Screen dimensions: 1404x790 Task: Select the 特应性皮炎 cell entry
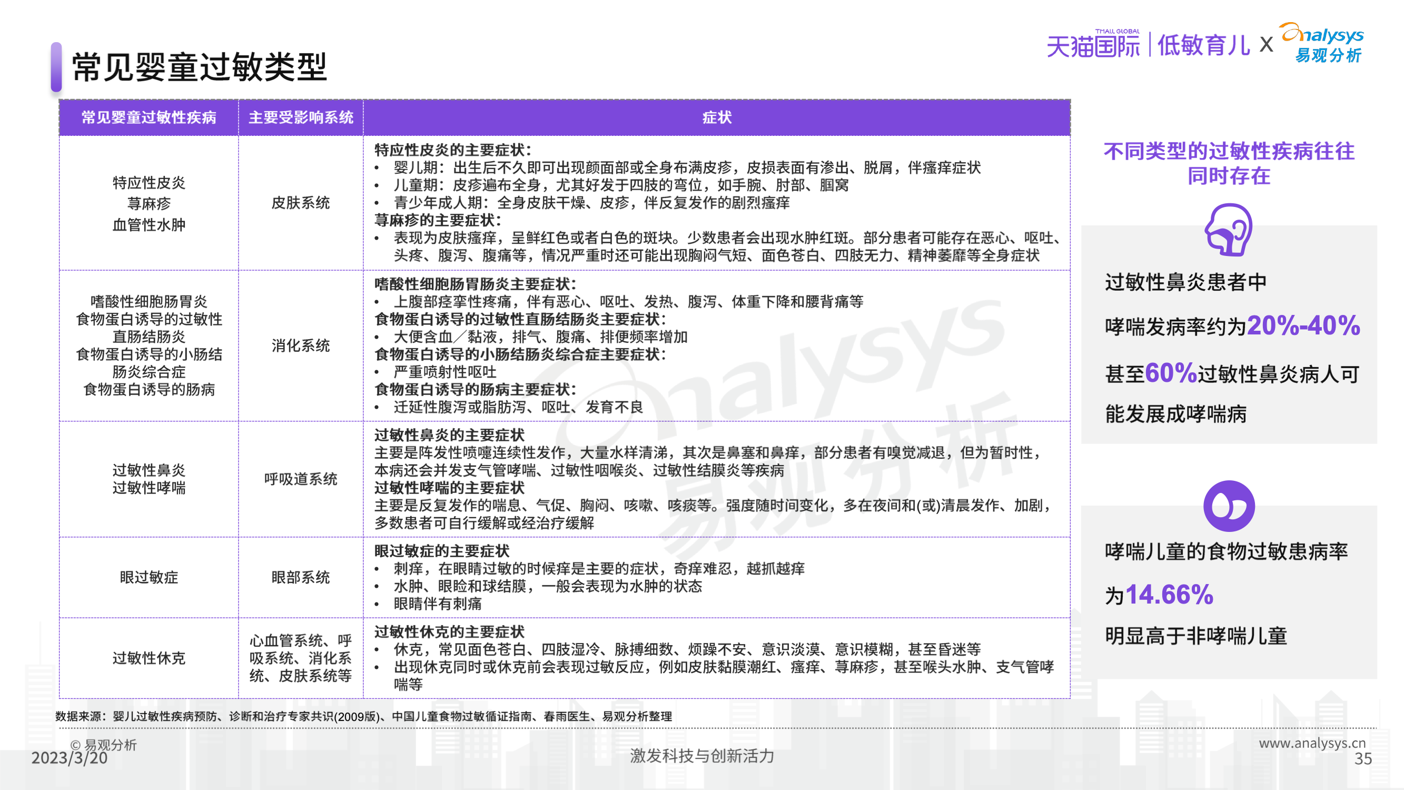[149, 183]
